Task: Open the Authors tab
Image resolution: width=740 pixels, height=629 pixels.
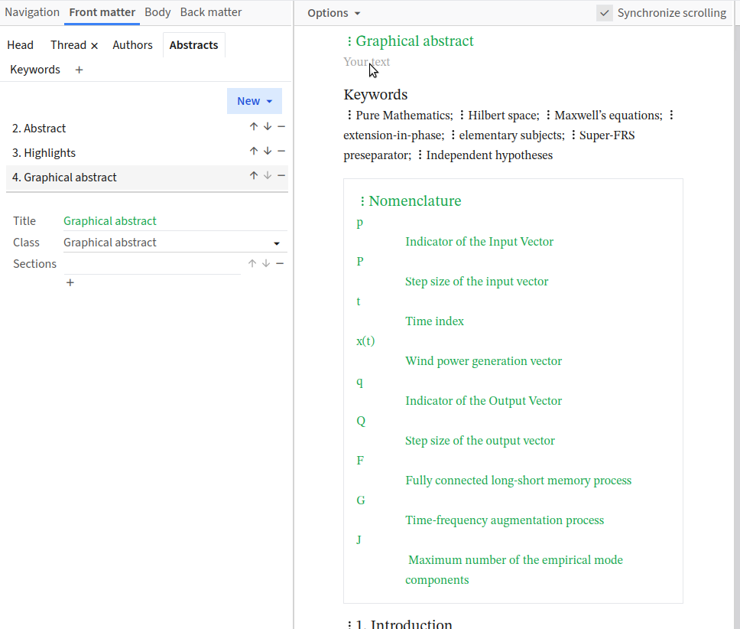Action: [x=132, y=45]
